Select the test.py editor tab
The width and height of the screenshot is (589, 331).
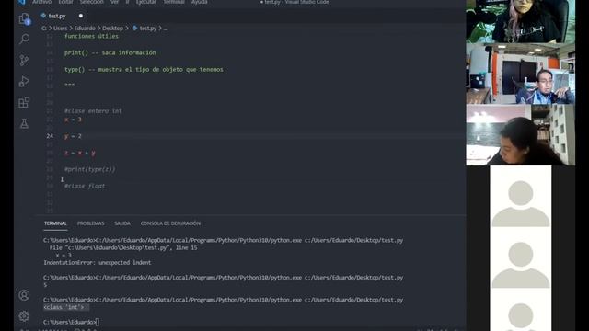point(56,16)
